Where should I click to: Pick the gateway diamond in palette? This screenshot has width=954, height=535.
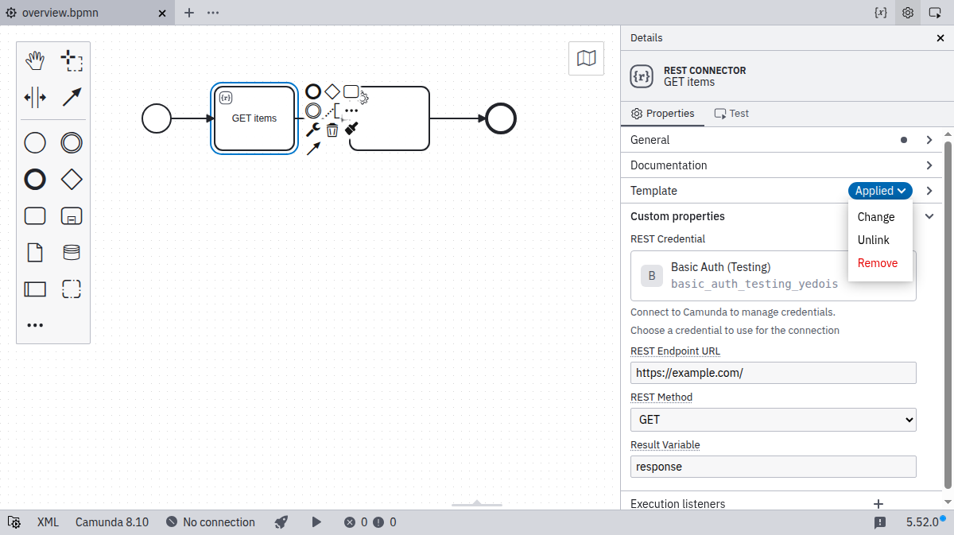click(x=72, y=180)
